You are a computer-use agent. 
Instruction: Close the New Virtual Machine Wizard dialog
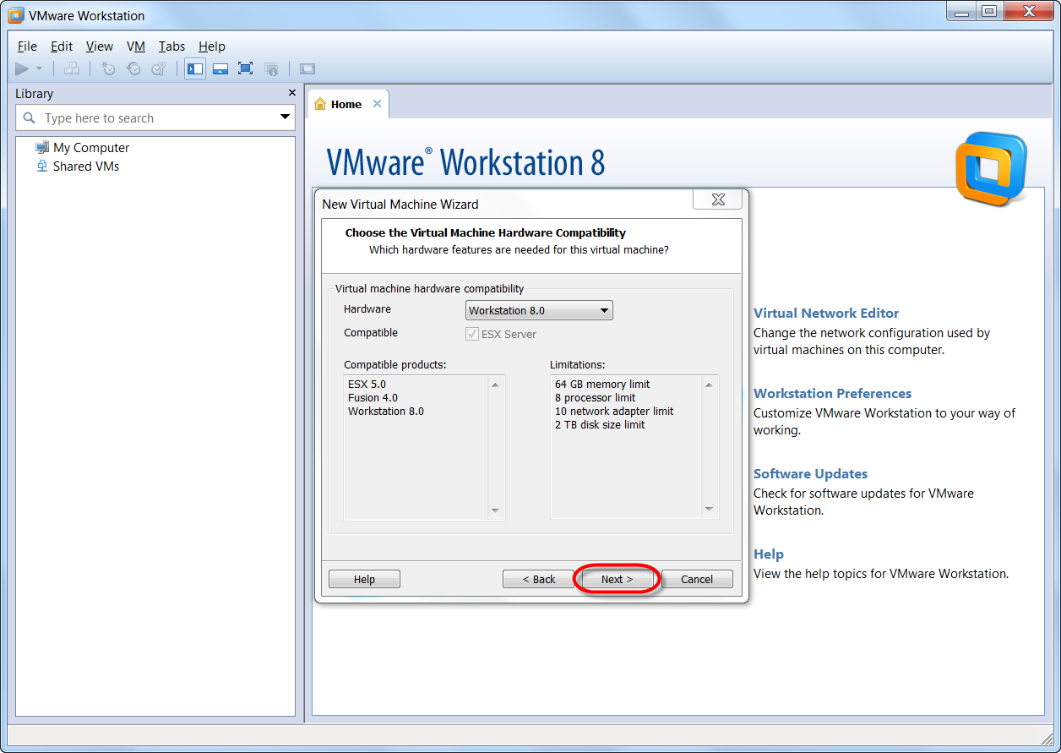(718, 199)
